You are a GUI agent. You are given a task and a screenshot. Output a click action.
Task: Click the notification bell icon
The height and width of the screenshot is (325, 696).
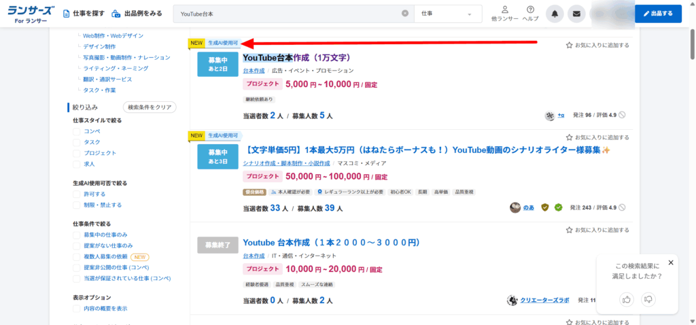pos(556,14)
